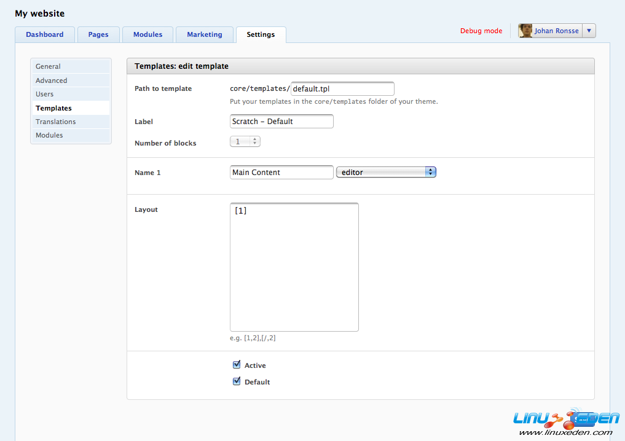Focus the Path to template field
Screen dimensions: 625x441
[x=342, y=89]
